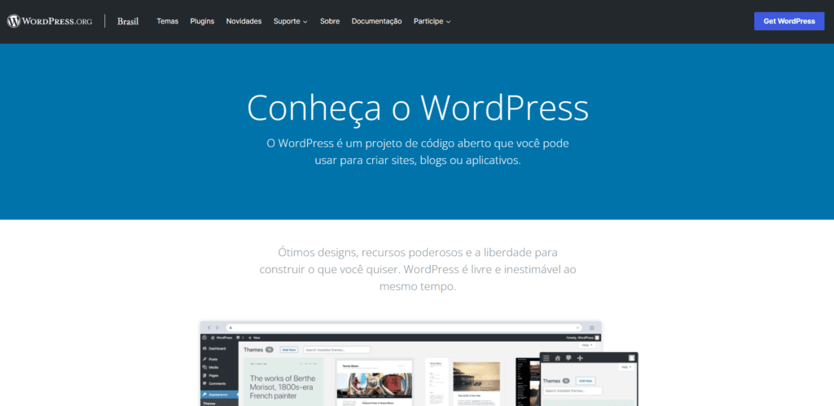Click the 'Ótimos designs, recursos poderosos' paragraph
The height and width of the screenshot is (406, 834).
[x=418, y=269]
